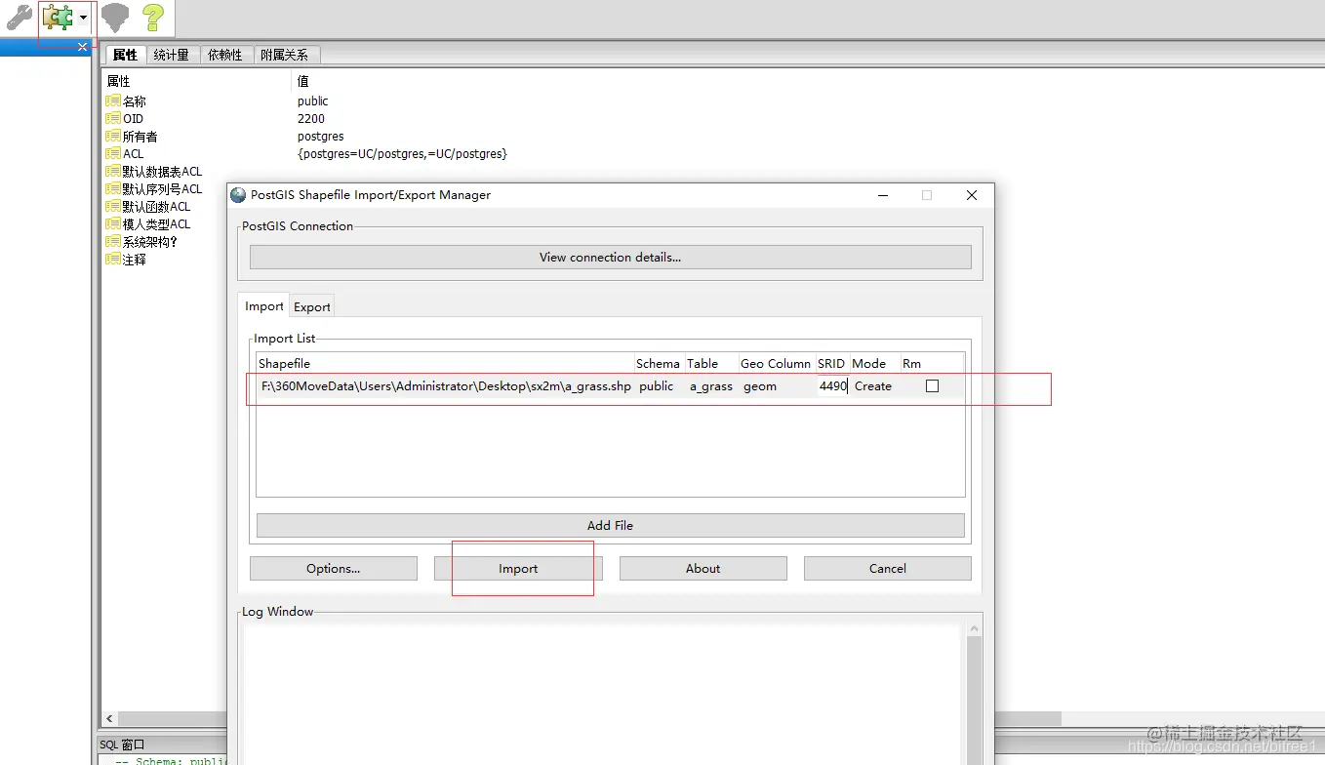1325x765 pixels.
Task: Click the Cancel button
Action: pyautogui.click(x=888, y=568)
